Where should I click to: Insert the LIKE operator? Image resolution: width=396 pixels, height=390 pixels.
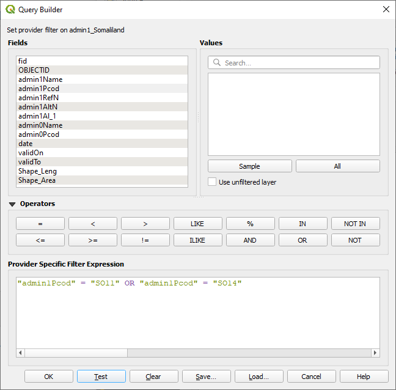pos(197,224)
